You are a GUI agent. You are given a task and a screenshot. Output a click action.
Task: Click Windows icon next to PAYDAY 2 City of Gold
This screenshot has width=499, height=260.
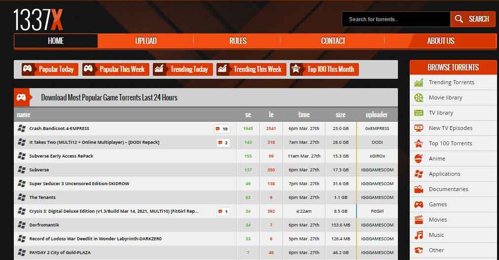tap(22, 253)
